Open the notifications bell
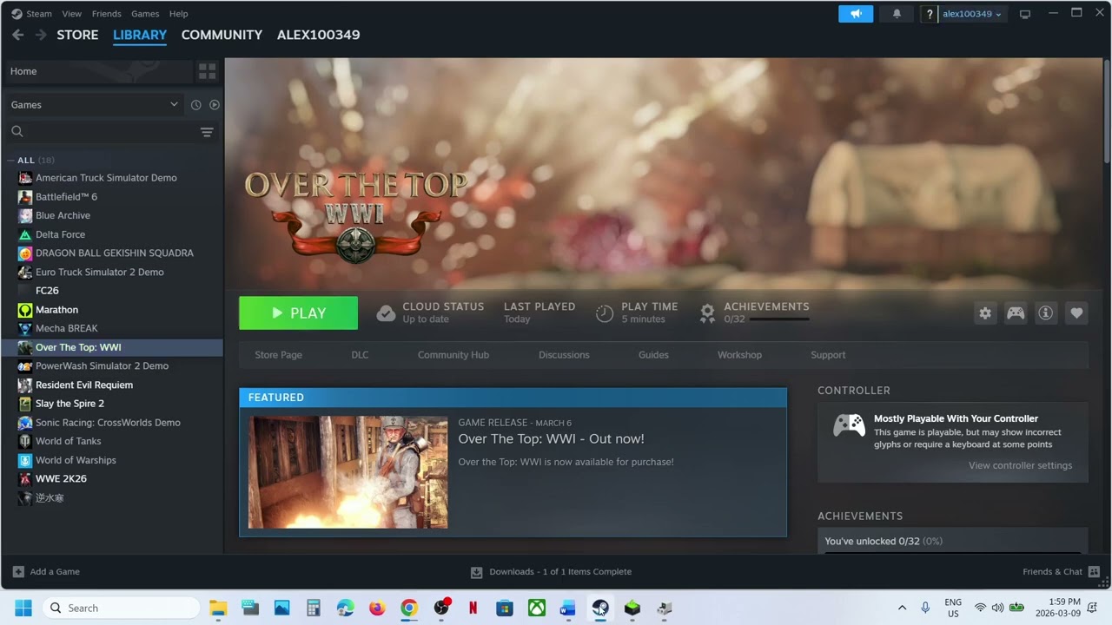 897,14
